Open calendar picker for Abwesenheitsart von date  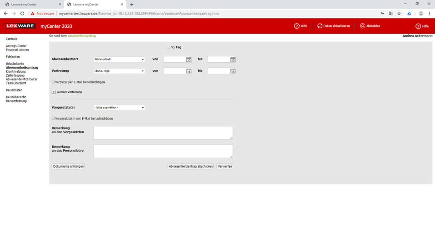click(x=188, y=60)
